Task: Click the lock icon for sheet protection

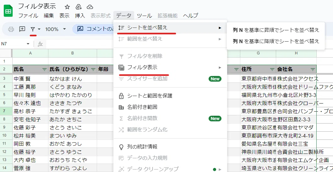Action: point(121,96)
